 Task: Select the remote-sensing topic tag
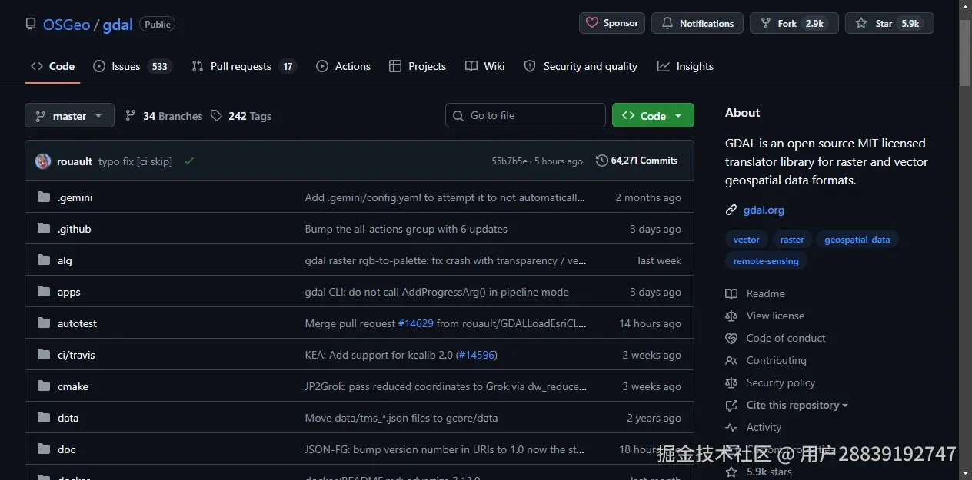tap(766, 261)
